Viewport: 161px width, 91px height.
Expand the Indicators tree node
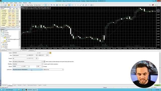(x=2, y=34)
